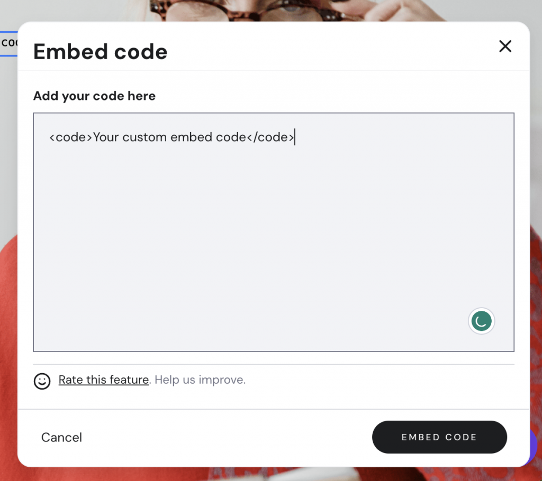The width and height of the screenshot is (542, 481).
Task: Click the circular spinner badge near the field's corner
Action: click(x=481, y=321)
